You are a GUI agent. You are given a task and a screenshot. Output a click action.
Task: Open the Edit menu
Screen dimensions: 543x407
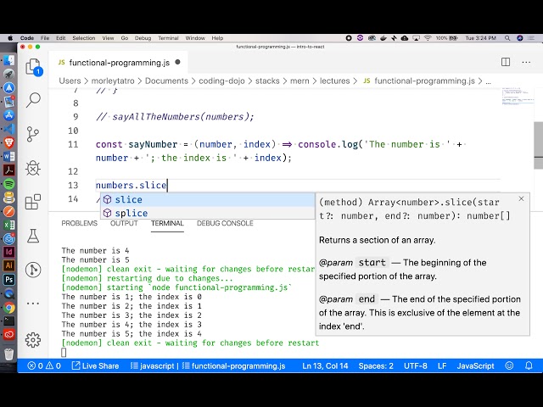pyautogui.click(x=60, y=38)
